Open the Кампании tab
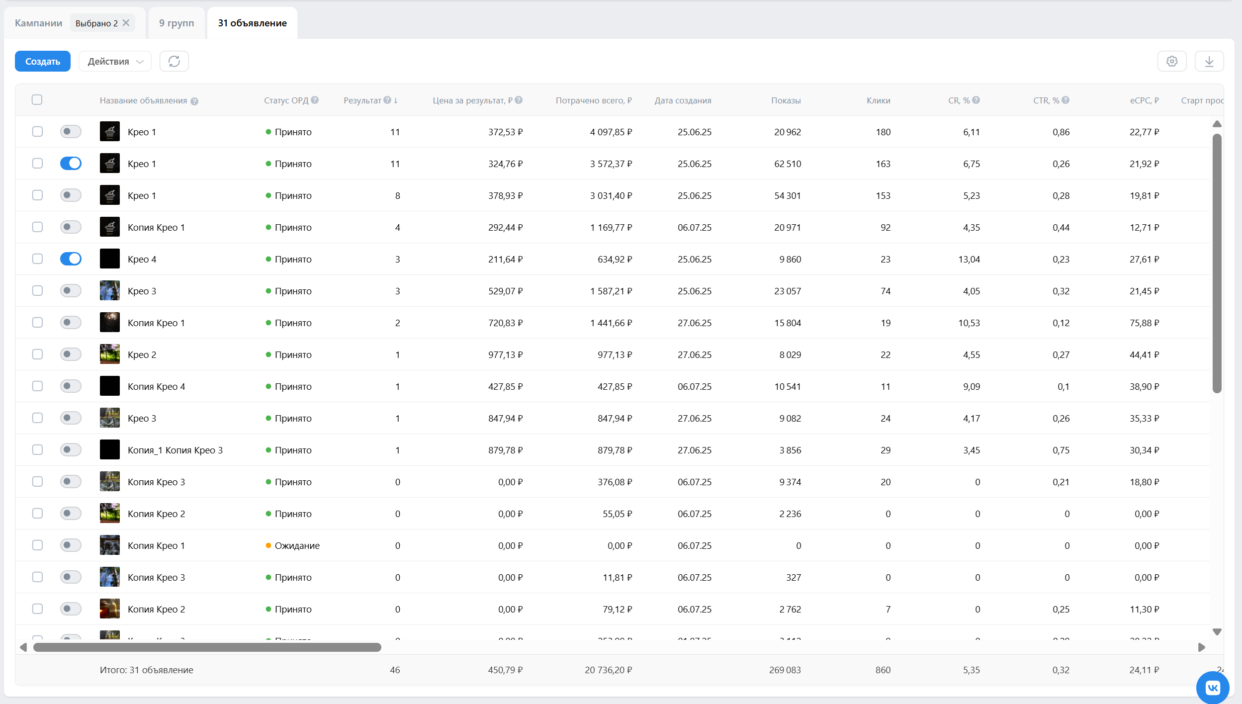1242x704 pixels. coord(39,23)
